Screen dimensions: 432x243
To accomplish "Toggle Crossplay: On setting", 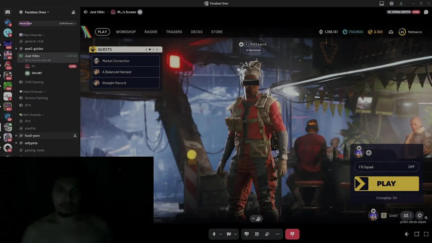I will pos(386,198).
